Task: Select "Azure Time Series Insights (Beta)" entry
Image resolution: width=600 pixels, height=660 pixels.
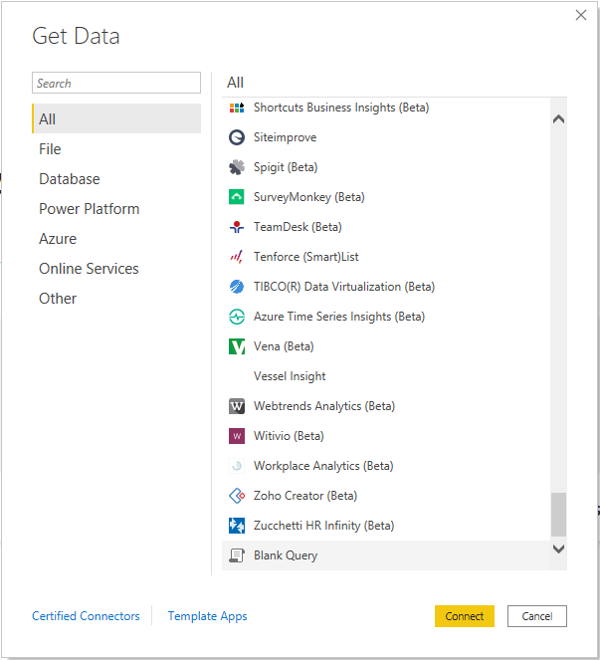Action: point(386,317)
